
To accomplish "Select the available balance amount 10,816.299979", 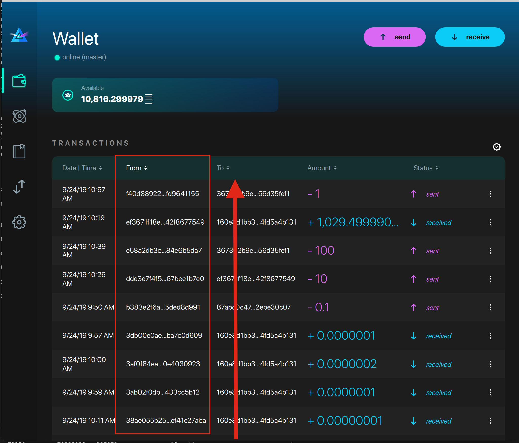I will (112, 99).
